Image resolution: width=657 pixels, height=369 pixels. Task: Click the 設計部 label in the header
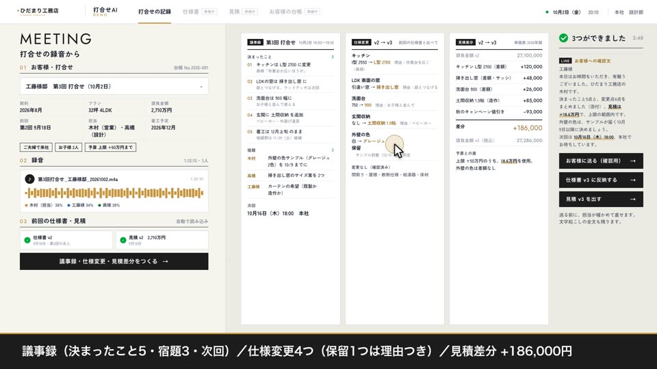tap(636, 12)
